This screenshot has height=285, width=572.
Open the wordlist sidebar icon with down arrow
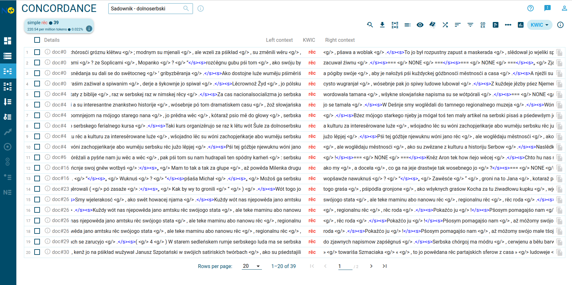tap(8, 101)
